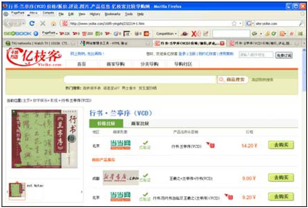This screenshot has height=208, width=308.
Task: Click the red tag icon beside 9.20 price
Action: [229, 197]
